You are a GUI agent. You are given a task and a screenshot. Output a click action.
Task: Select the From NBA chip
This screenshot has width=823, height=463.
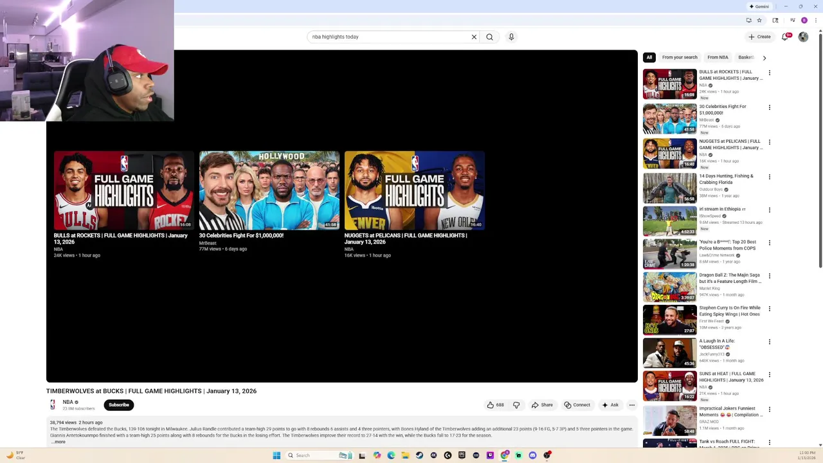tap(718, 57)
